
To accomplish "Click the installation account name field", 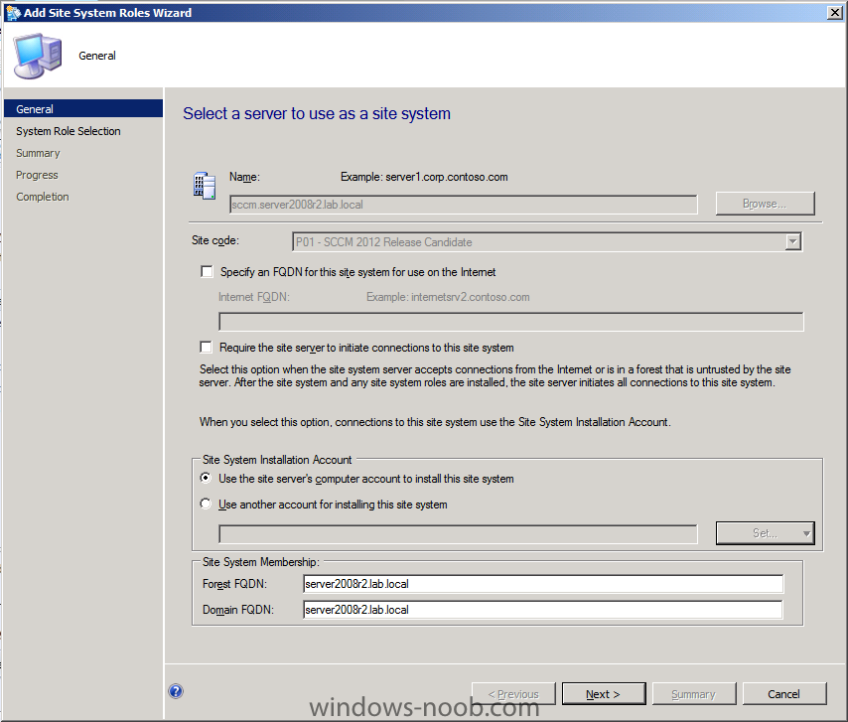I will (458, 533).
